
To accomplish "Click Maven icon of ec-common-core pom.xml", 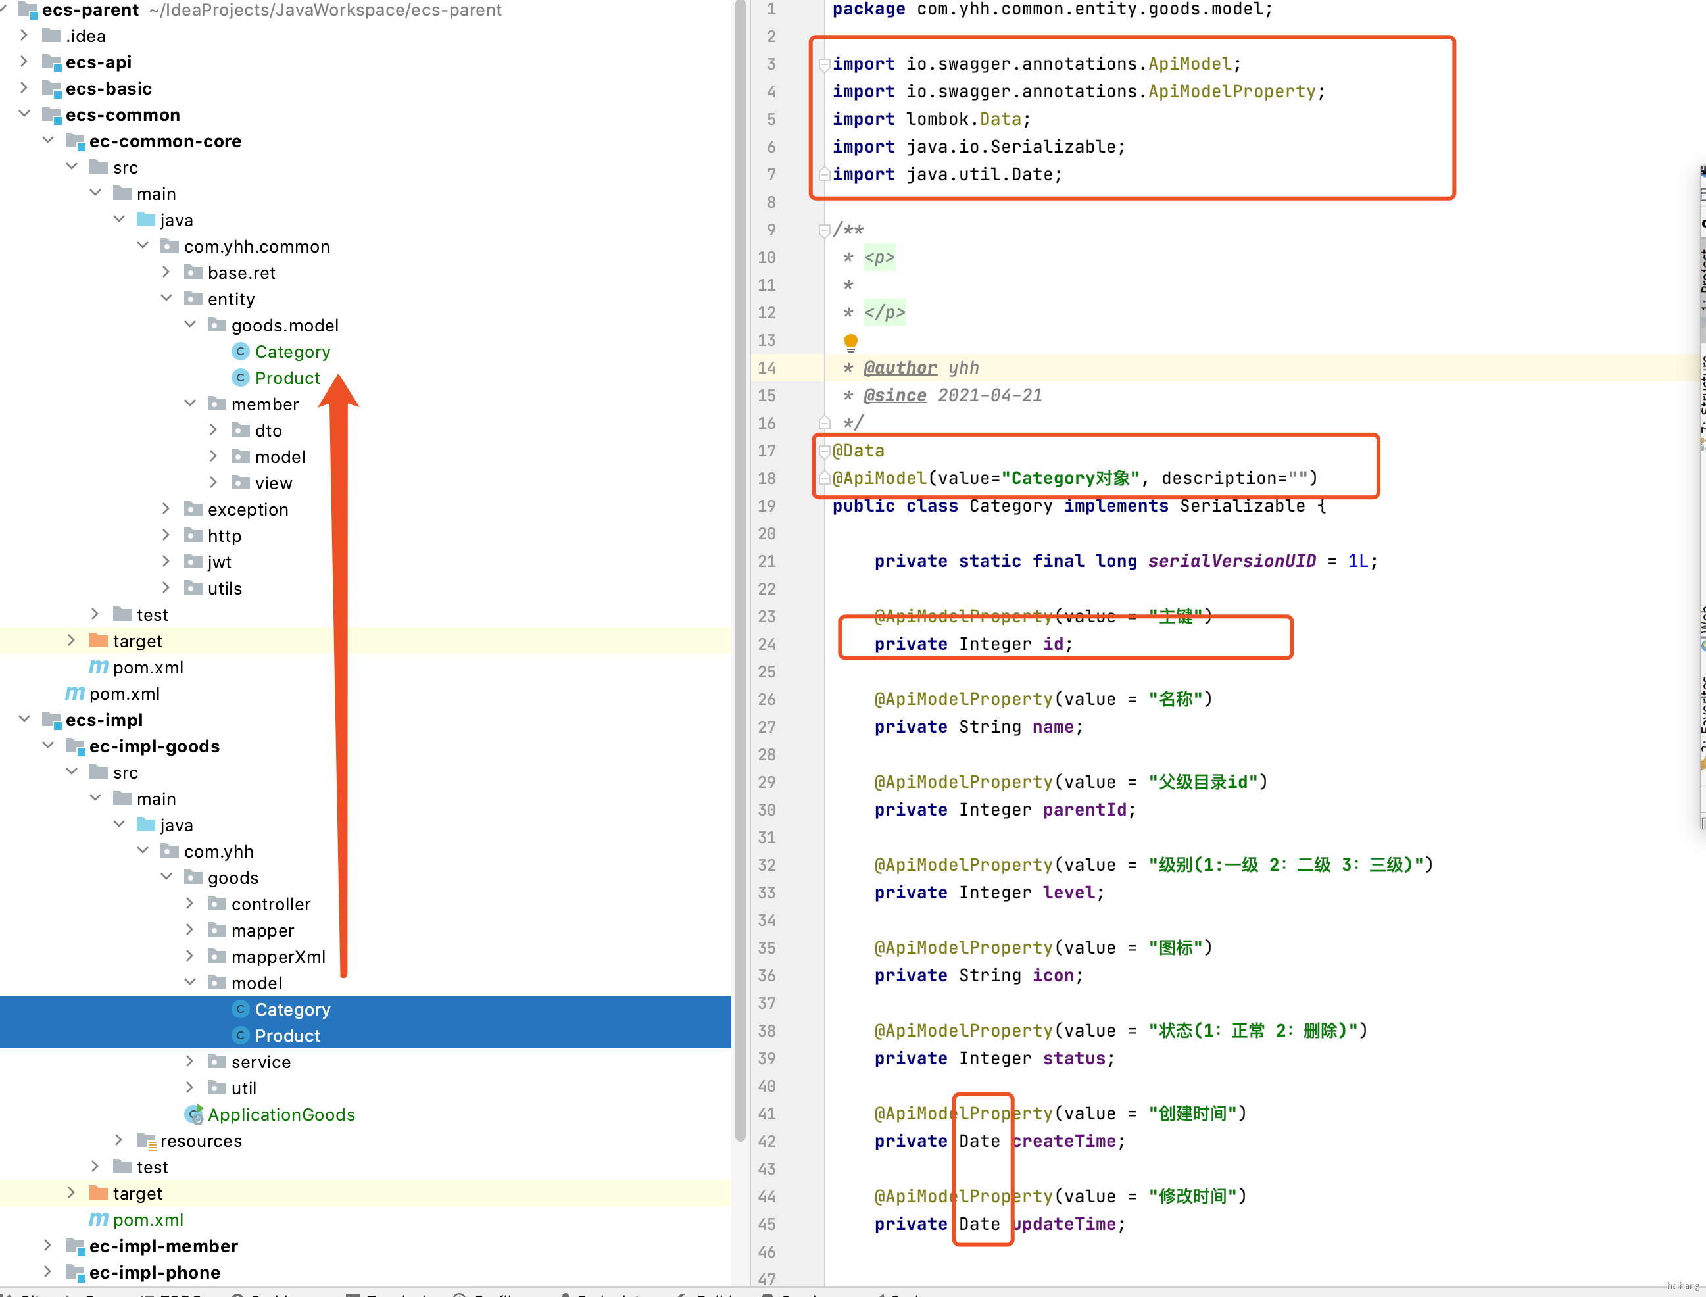I will tap(98, 667).
